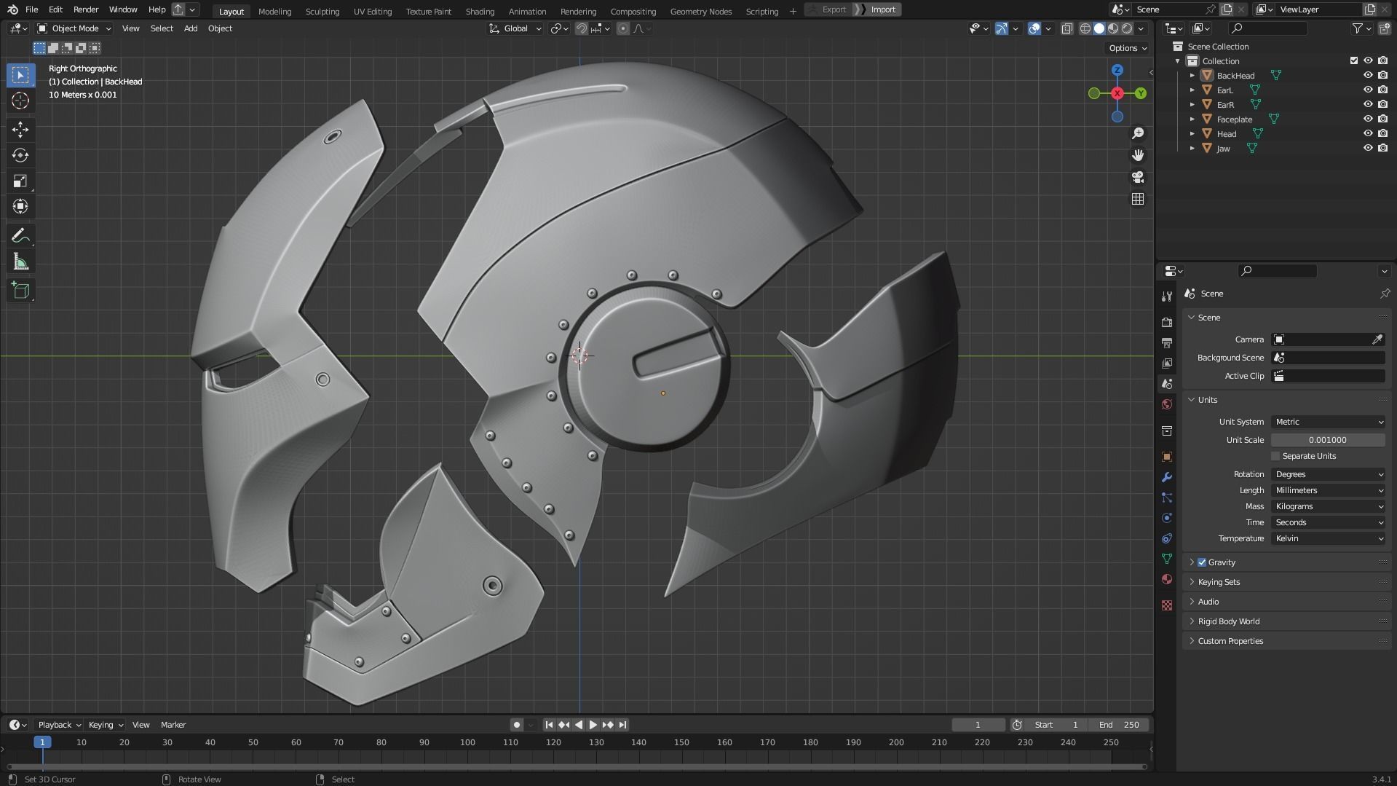This screenshot has width=1397, height=786.
Task: Hide the EarL object in viewport
Action: (x=1368, y=90)
